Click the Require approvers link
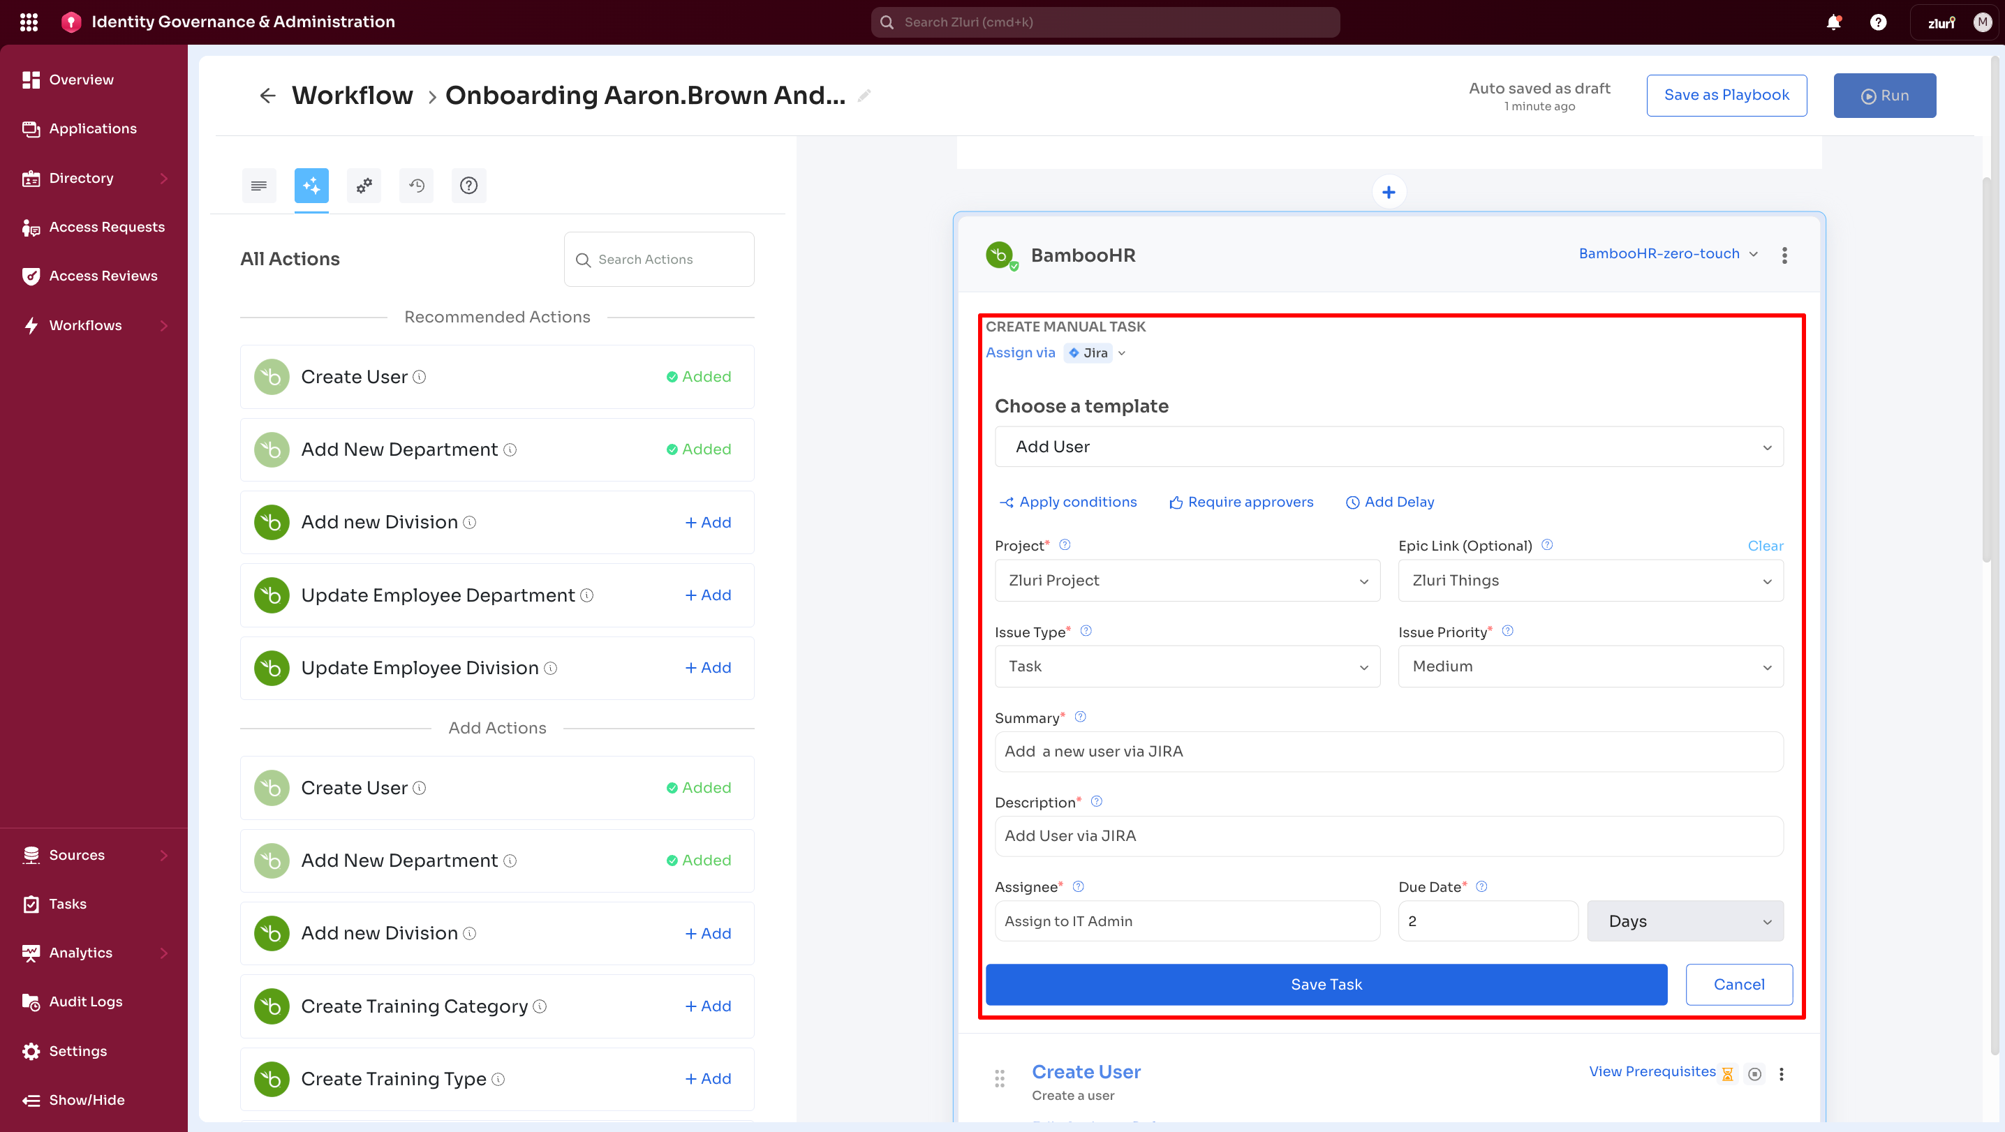Viewport: 2005px width, 1132px height. 1241,502
